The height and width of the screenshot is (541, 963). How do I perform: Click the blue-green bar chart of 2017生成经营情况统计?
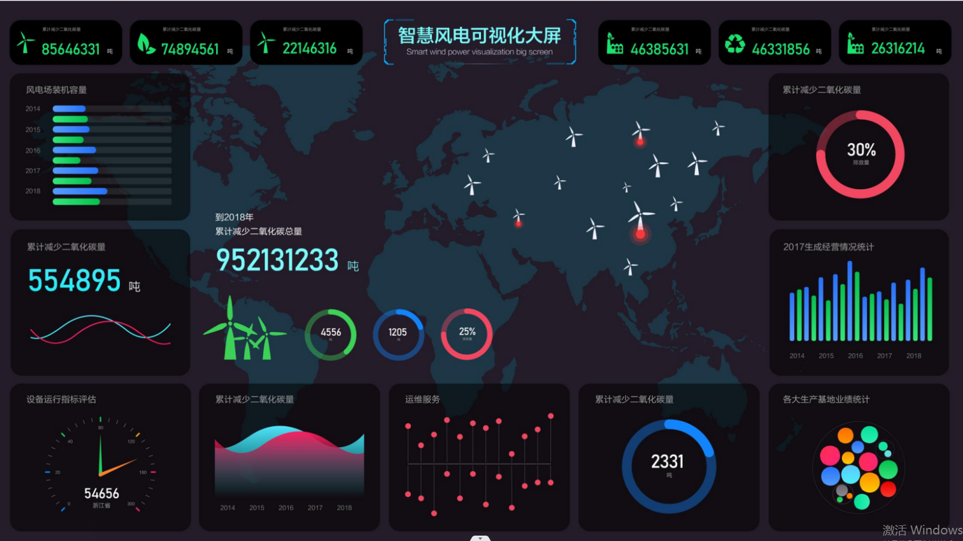(x=861, y=302)
